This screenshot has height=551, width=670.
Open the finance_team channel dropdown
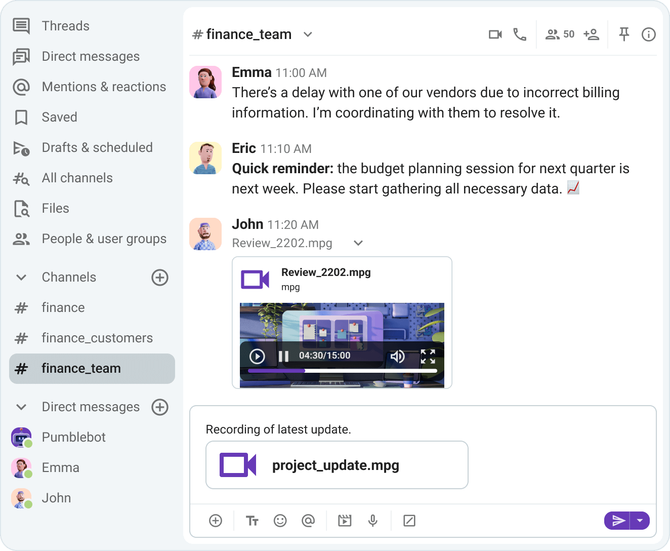point(308,34)
